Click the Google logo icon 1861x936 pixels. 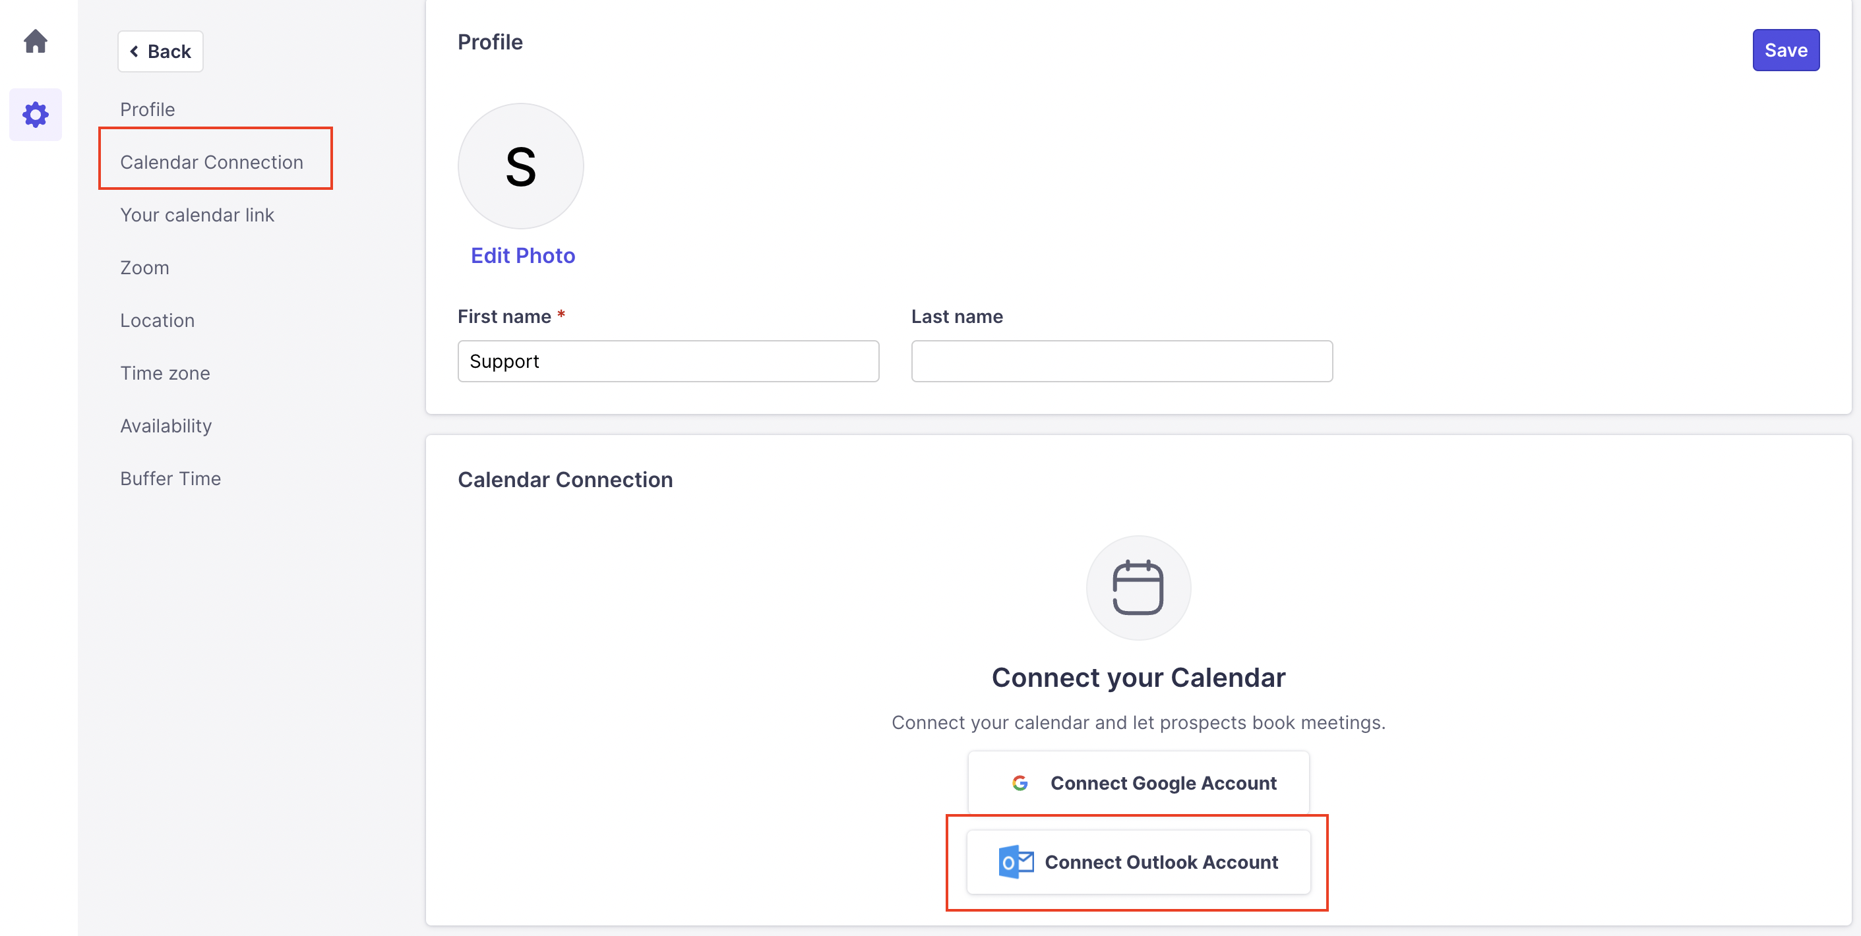tap(1020, 783)
